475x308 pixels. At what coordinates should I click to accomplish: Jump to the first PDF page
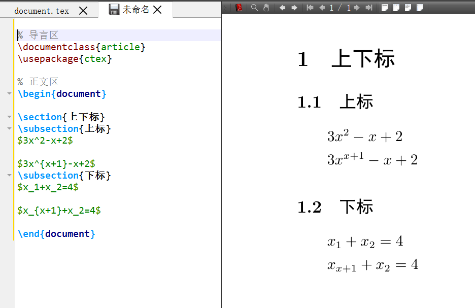pos(310,8)
